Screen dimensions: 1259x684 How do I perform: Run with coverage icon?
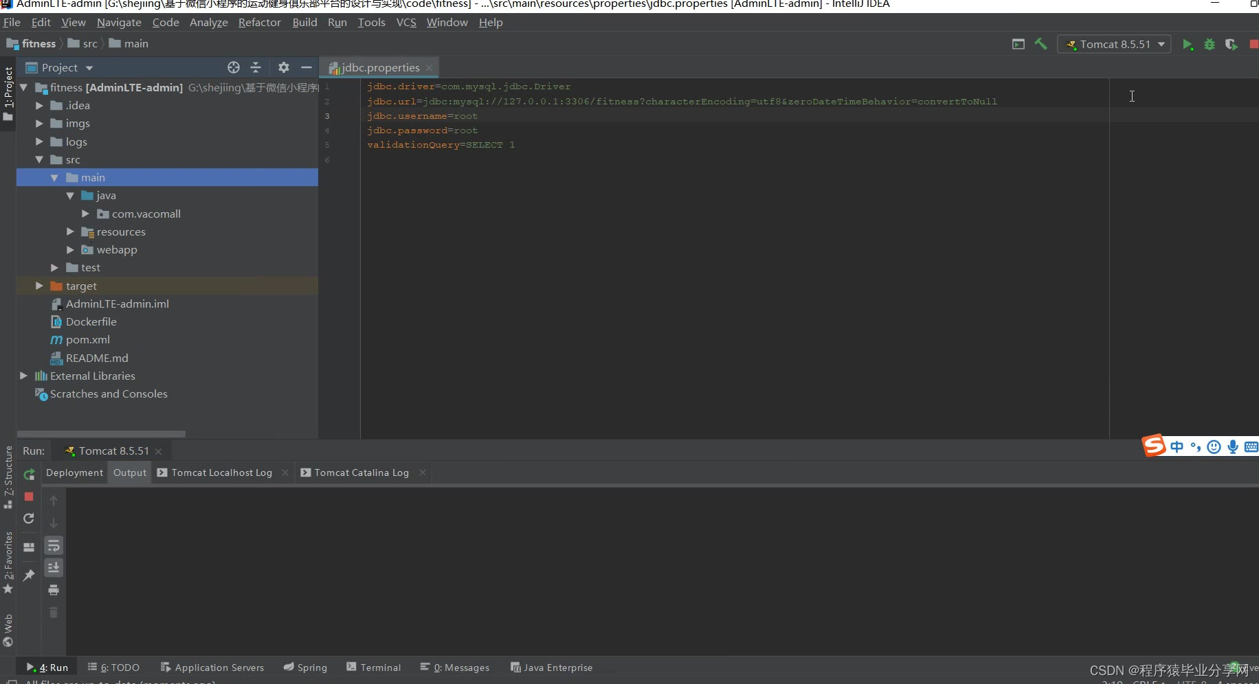tap(1231, 45)
